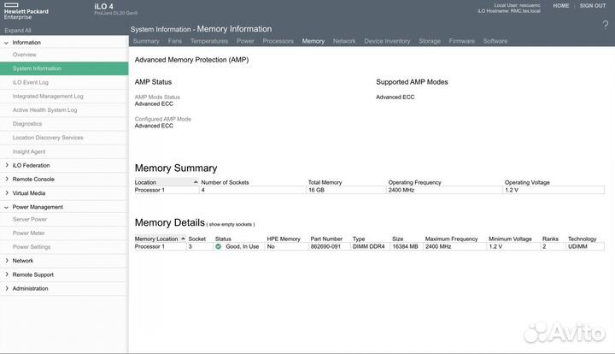Viewport: 615px width, 354px height.
Task: Click SIGN OUT link
Action: point(593,5)
